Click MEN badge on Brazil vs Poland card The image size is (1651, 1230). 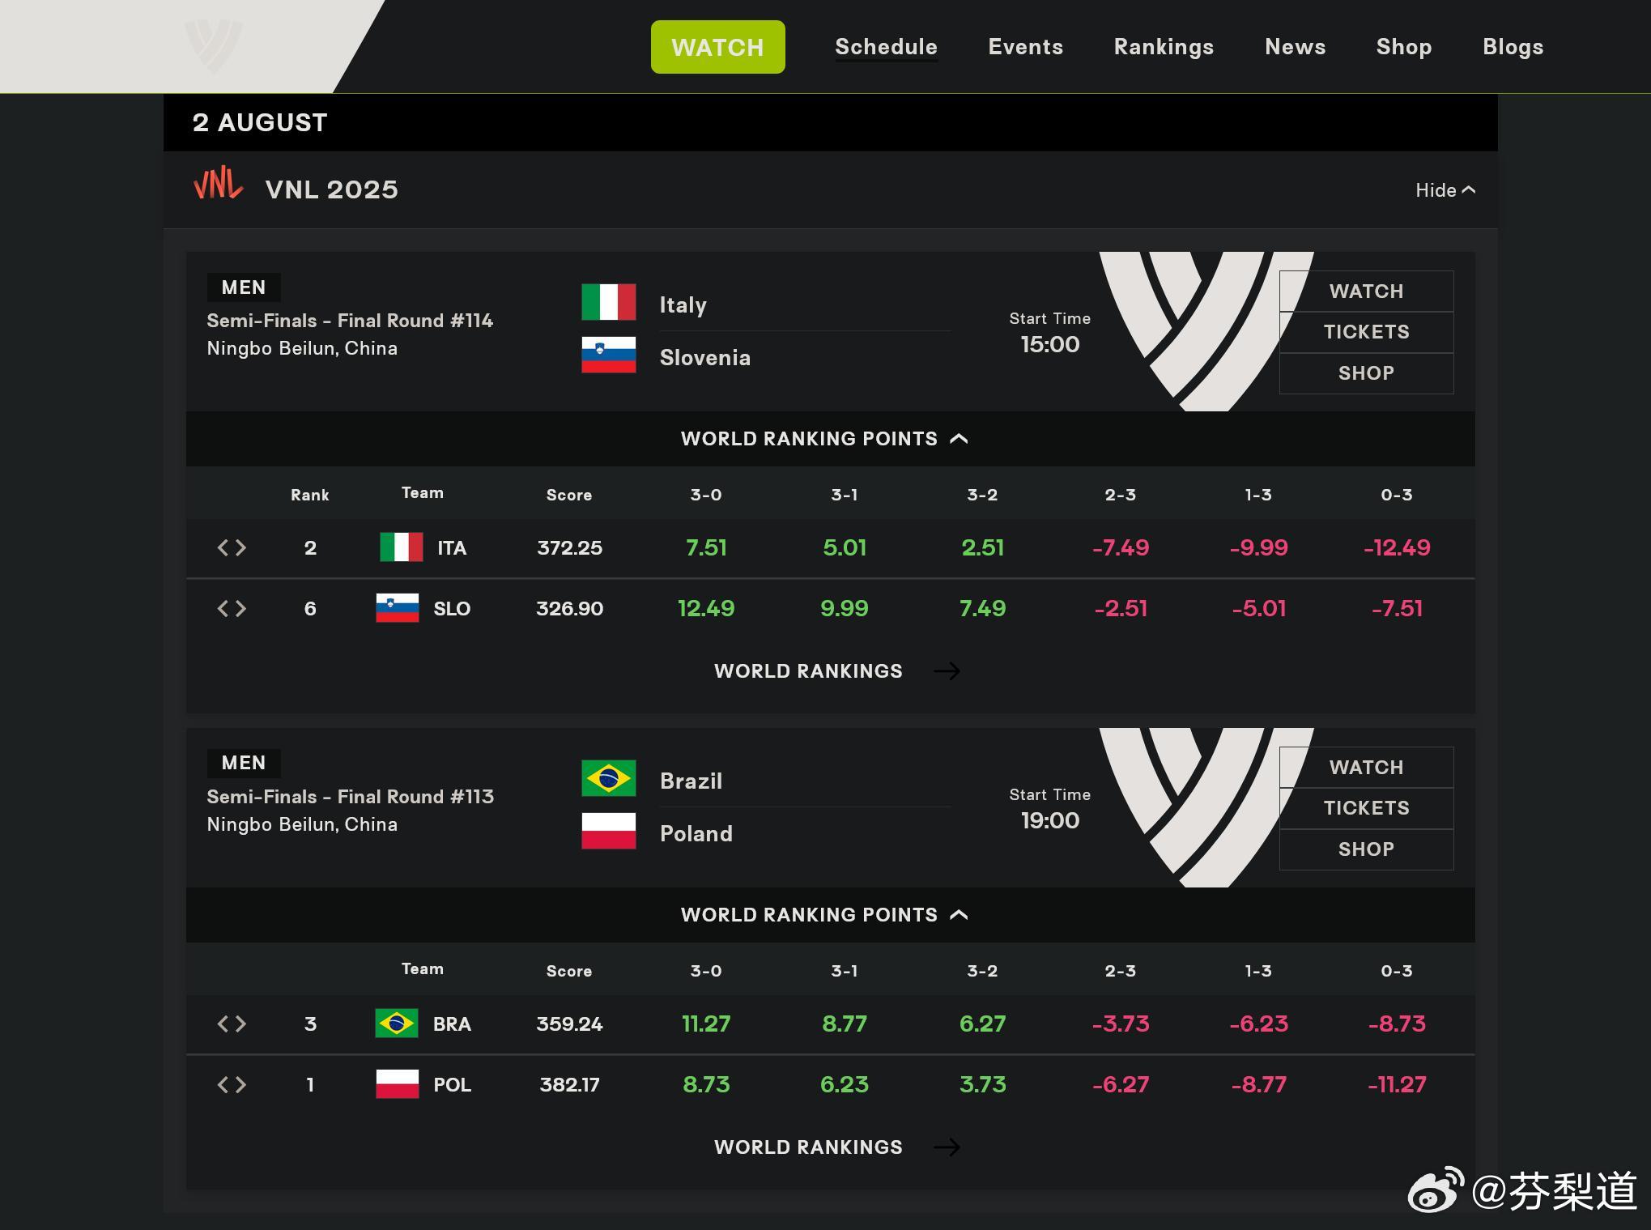click(x=244, y=763)
